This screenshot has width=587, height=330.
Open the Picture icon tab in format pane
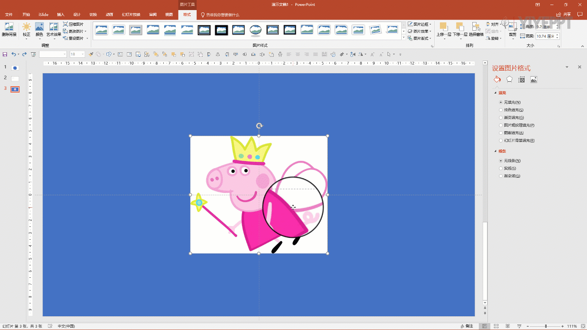tap(534, 80)
